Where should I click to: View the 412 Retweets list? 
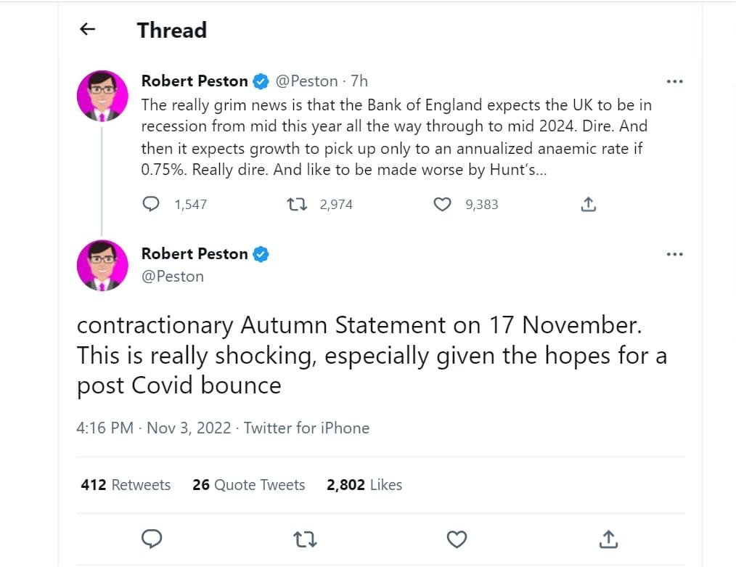pyautogui.click(x=126, y=485)
